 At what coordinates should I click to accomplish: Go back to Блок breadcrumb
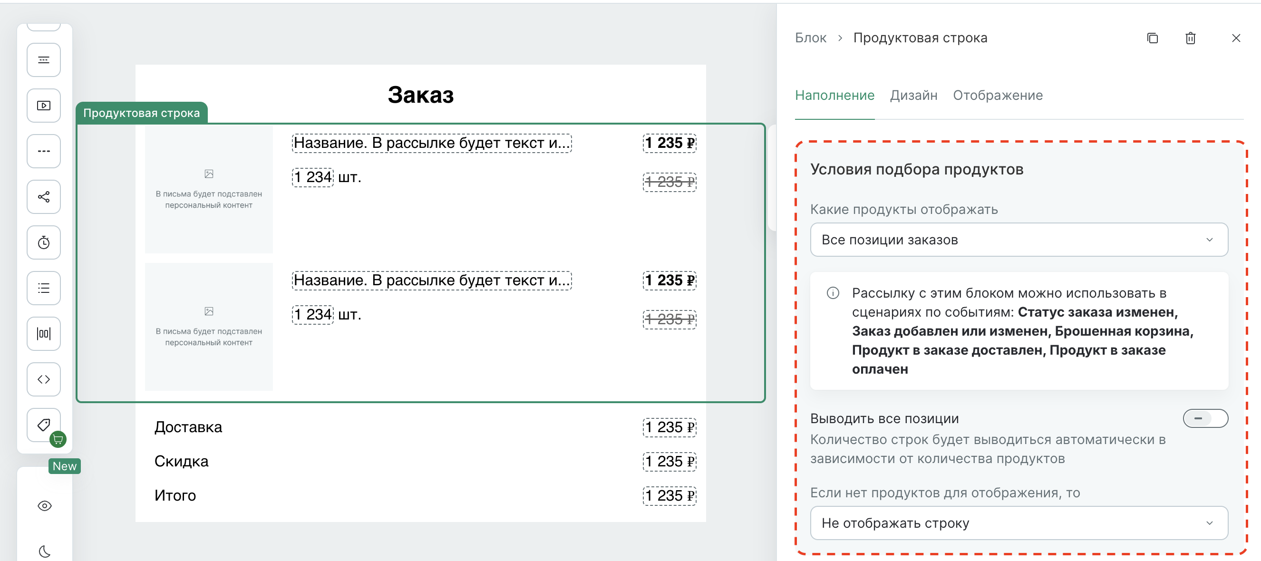click(x=811, y=38)
